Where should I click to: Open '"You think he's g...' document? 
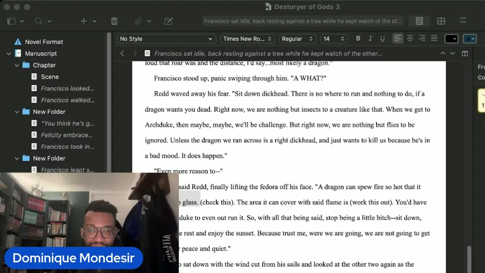pos(67,123)
